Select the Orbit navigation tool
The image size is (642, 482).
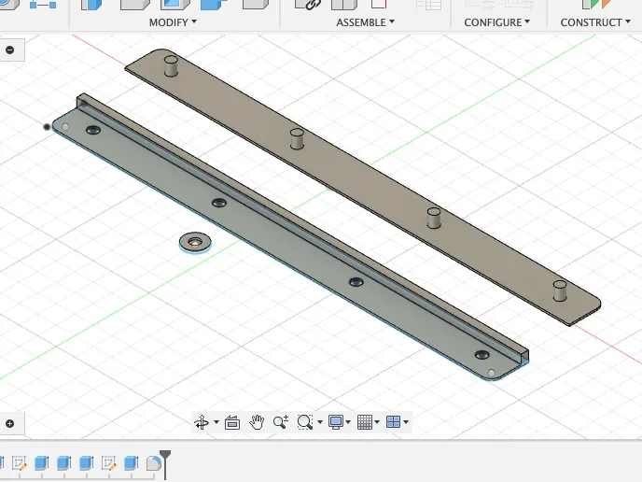pos(202,422)
